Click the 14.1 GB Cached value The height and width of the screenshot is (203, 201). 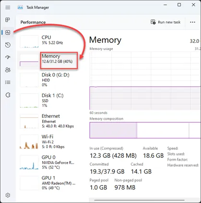(x=141, y=172)
